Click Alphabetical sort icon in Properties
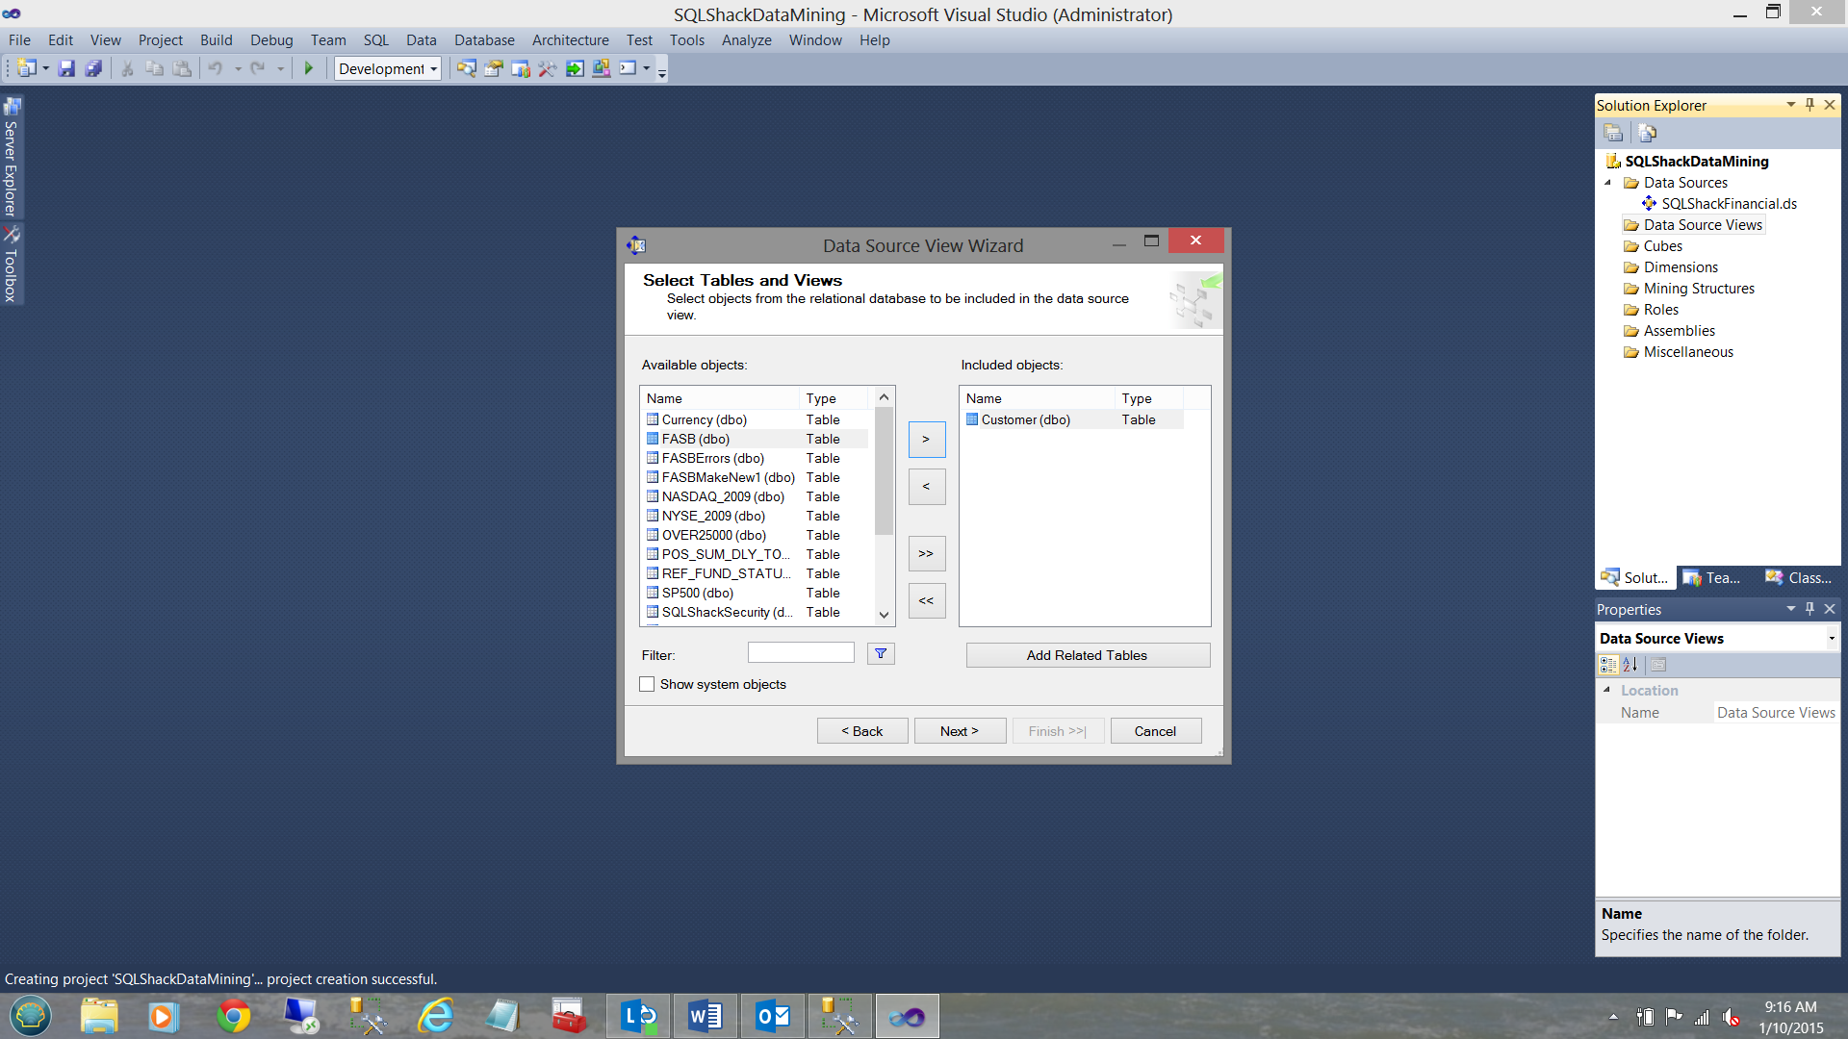Screen dimensions: 1848x1039 click(x=1630, y=665)
